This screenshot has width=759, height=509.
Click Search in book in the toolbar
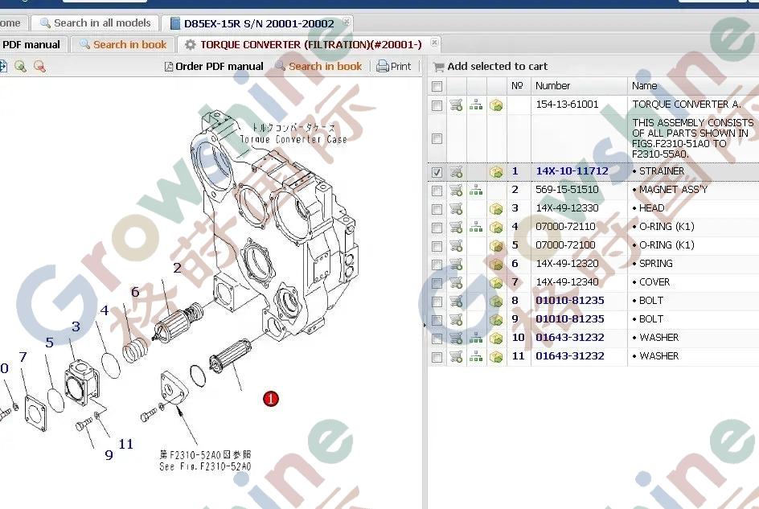(x=319, y=67)
